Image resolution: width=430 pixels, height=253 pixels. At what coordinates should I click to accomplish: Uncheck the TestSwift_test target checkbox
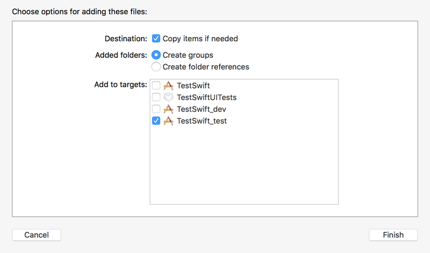click(x=156, y=121)
